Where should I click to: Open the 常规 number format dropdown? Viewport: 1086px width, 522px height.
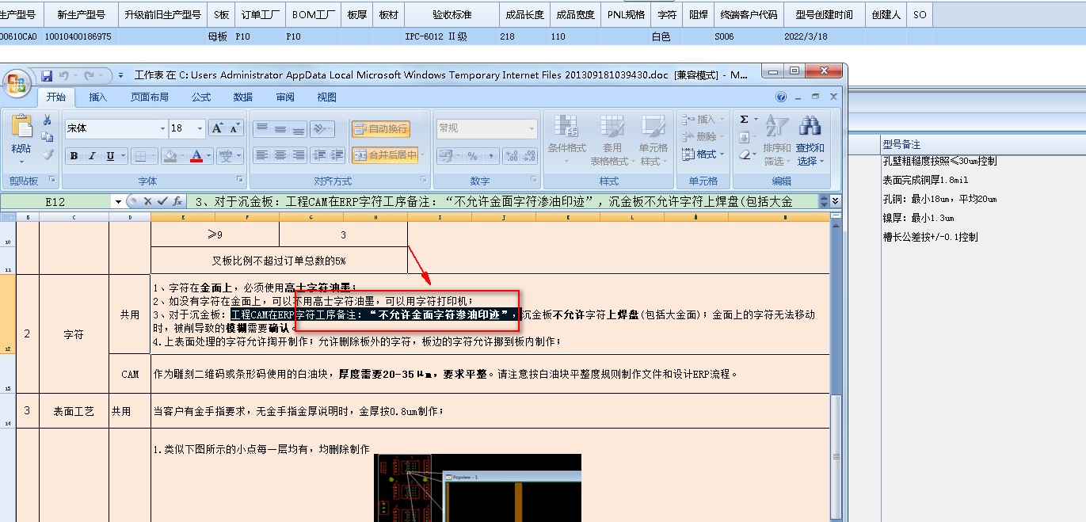click(532, 128)
